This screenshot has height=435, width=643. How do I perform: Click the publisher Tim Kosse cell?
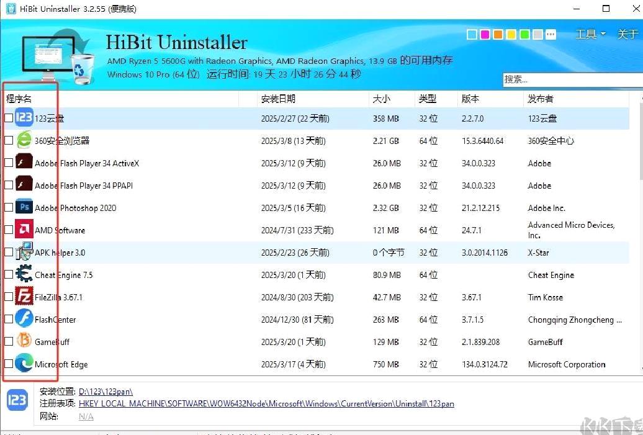tap(546, 297)
